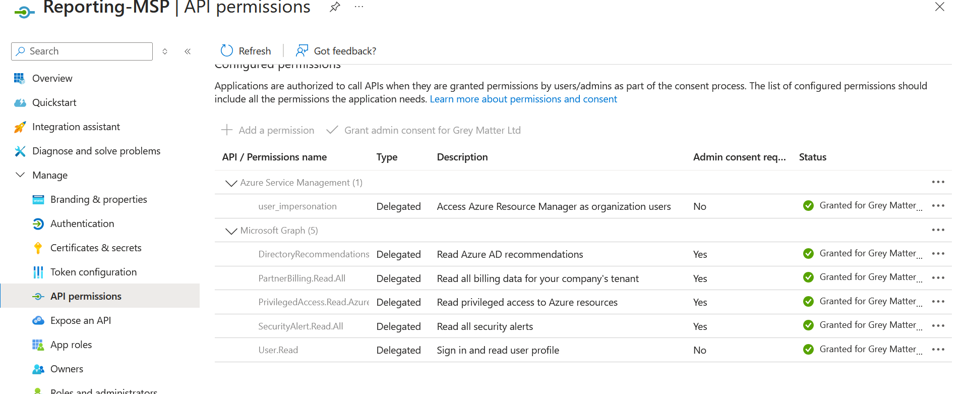Click Grant admin consent for Grey Matter Ltd

click(x=424, y=130)
